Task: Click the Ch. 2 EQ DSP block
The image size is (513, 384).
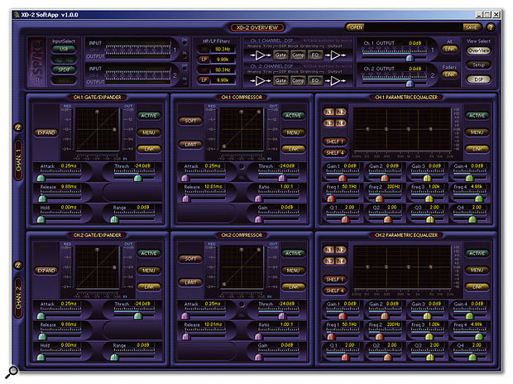Action: point(315,80)
